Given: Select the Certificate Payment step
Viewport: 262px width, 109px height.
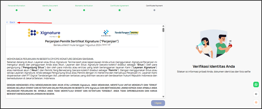Looking at the screenshot, I should (154, 6).
